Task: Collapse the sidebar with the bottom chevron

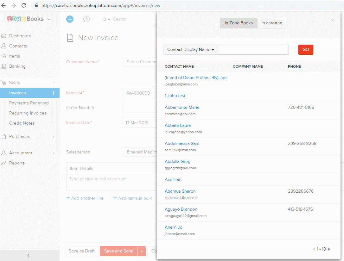Action: coord(29,255)
